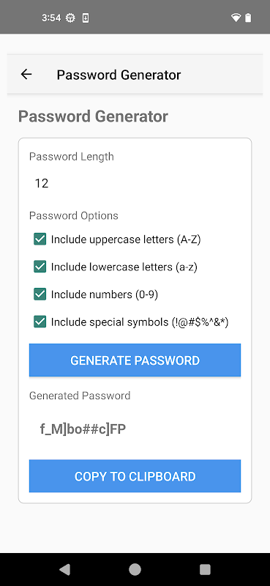Viewport: 270px width, 586px height.
Task: Tap the back arrow in header
Action: point(26,75)
